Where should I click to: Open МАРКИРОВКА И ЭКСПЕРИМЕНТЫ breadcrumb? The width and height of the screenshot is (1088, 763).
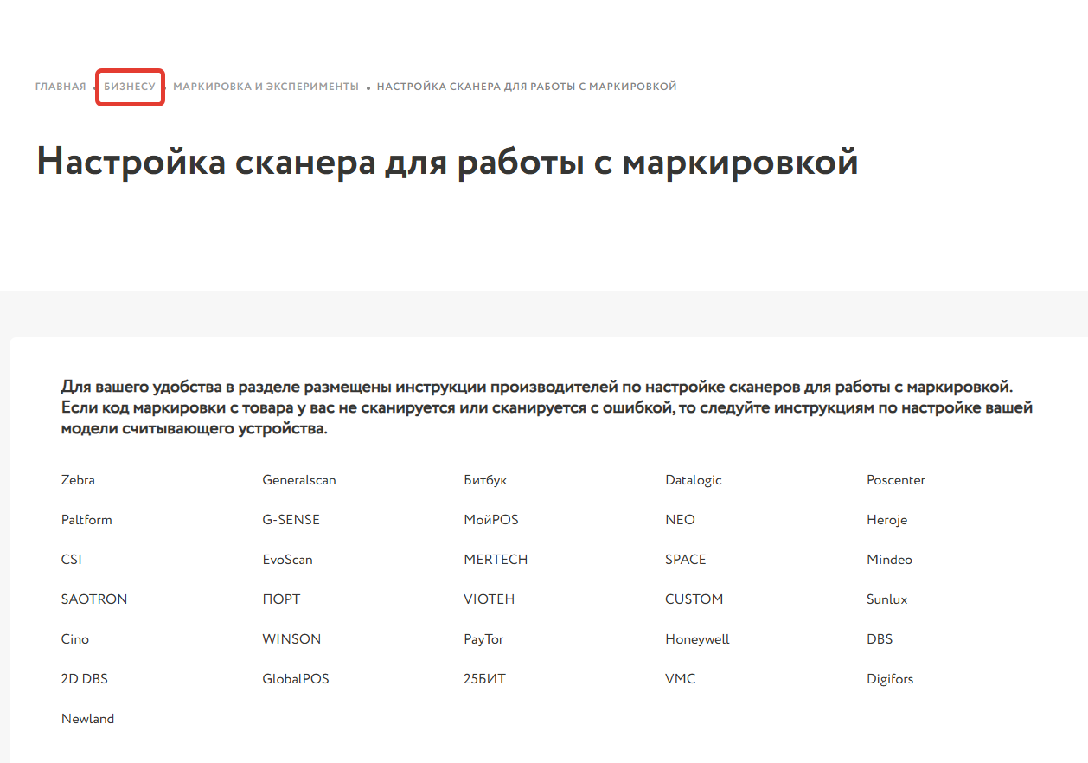(x=266, y=87)
